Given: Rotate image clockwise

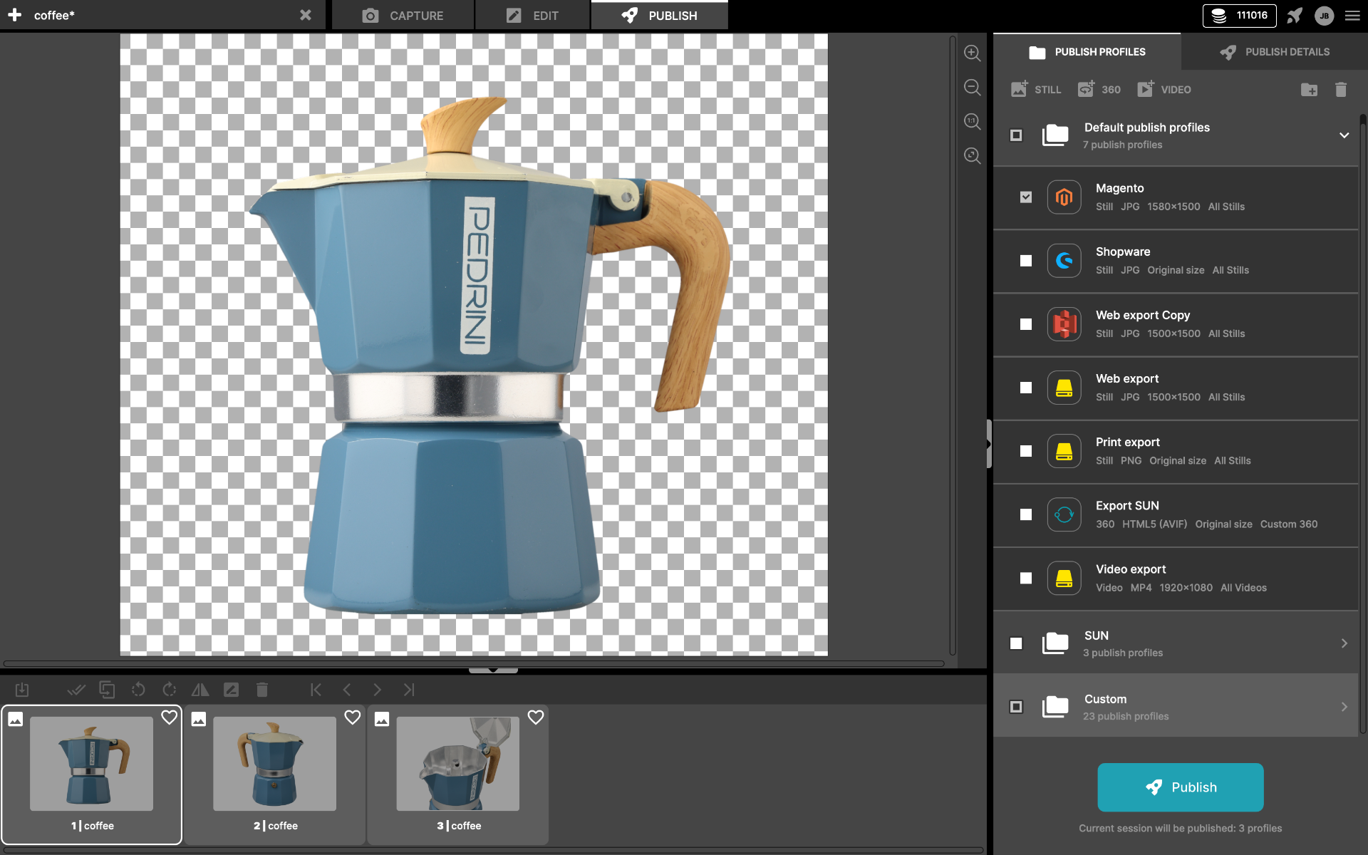Looking at the screenshot, I should [x=170, y=690].
